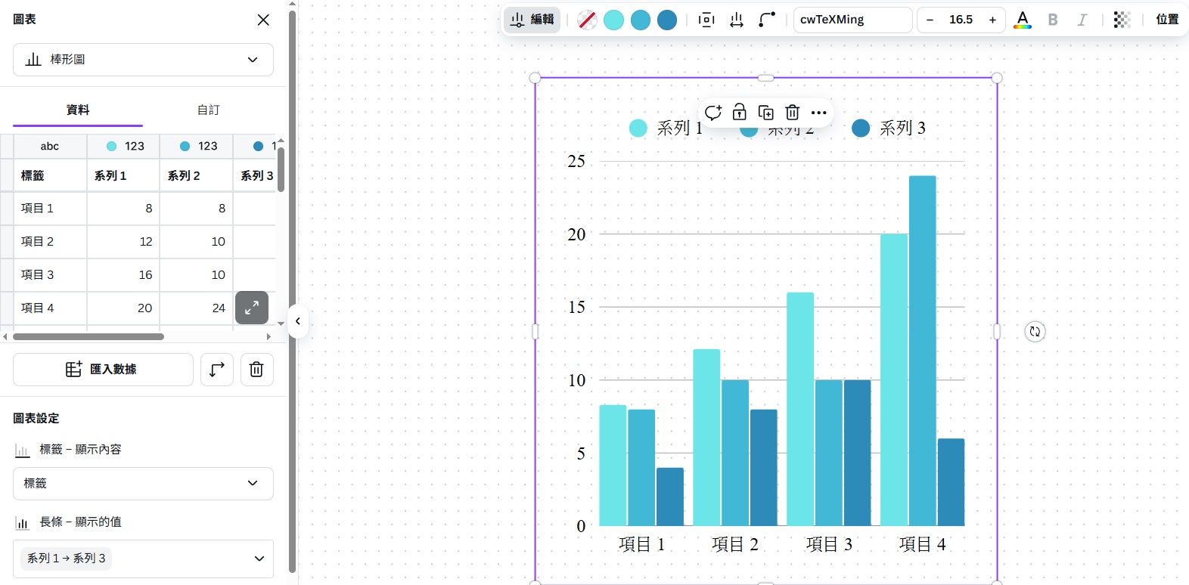1189x585 pixels.
Task: Click the abc column type header
Action: 50,147
